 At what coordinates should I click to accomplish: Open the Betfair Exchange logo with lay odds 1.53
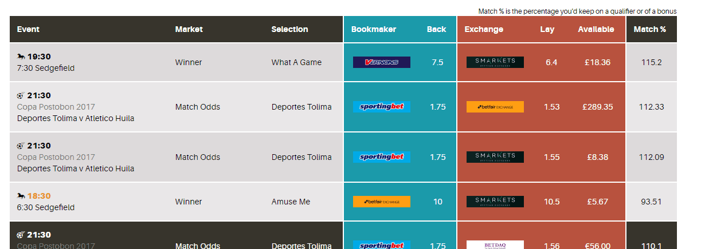coord(495,107)
